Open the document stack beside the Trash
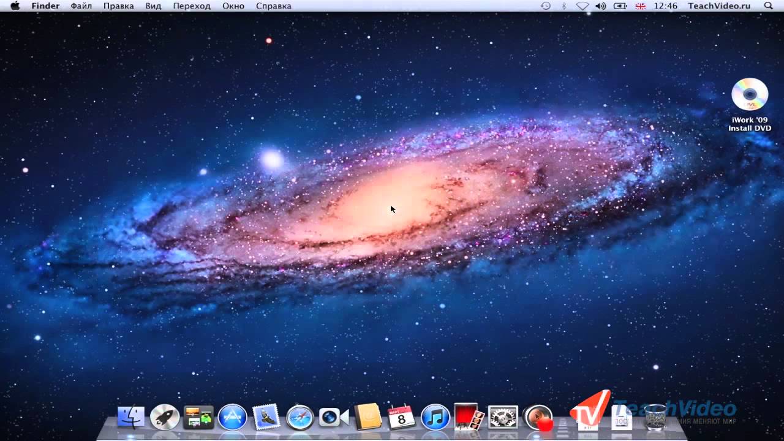This screenshot has height=441, width=784. (621, 418)
